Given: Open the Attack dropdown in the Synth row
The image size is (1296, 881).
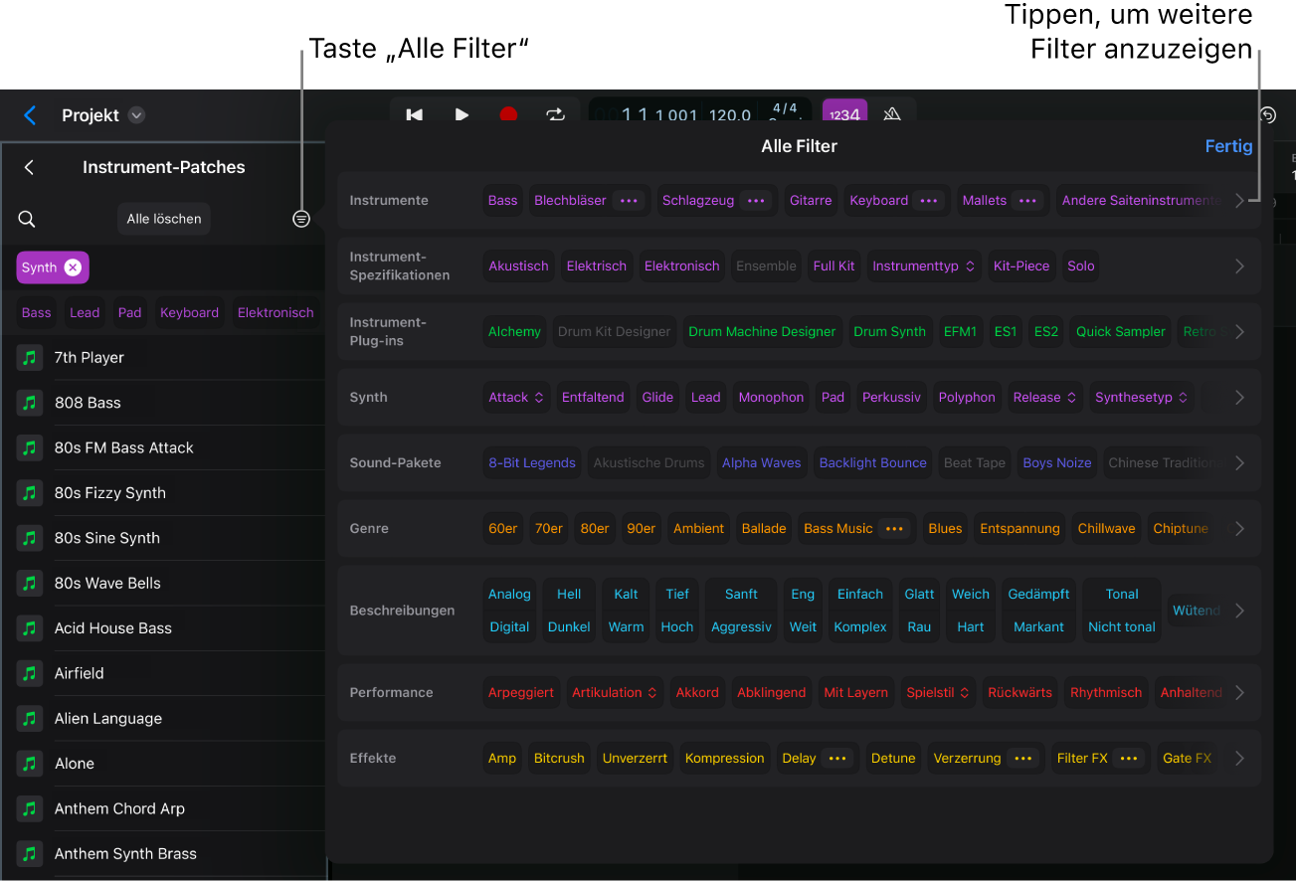Looking at the screenshot, I should click(x=516, y=398).
